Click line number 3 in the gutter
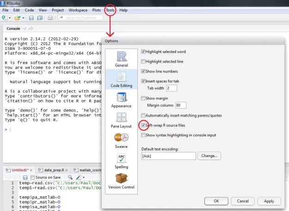Viewport: 289px width, 211px height. pyautogui.click(x=12, y=193)
